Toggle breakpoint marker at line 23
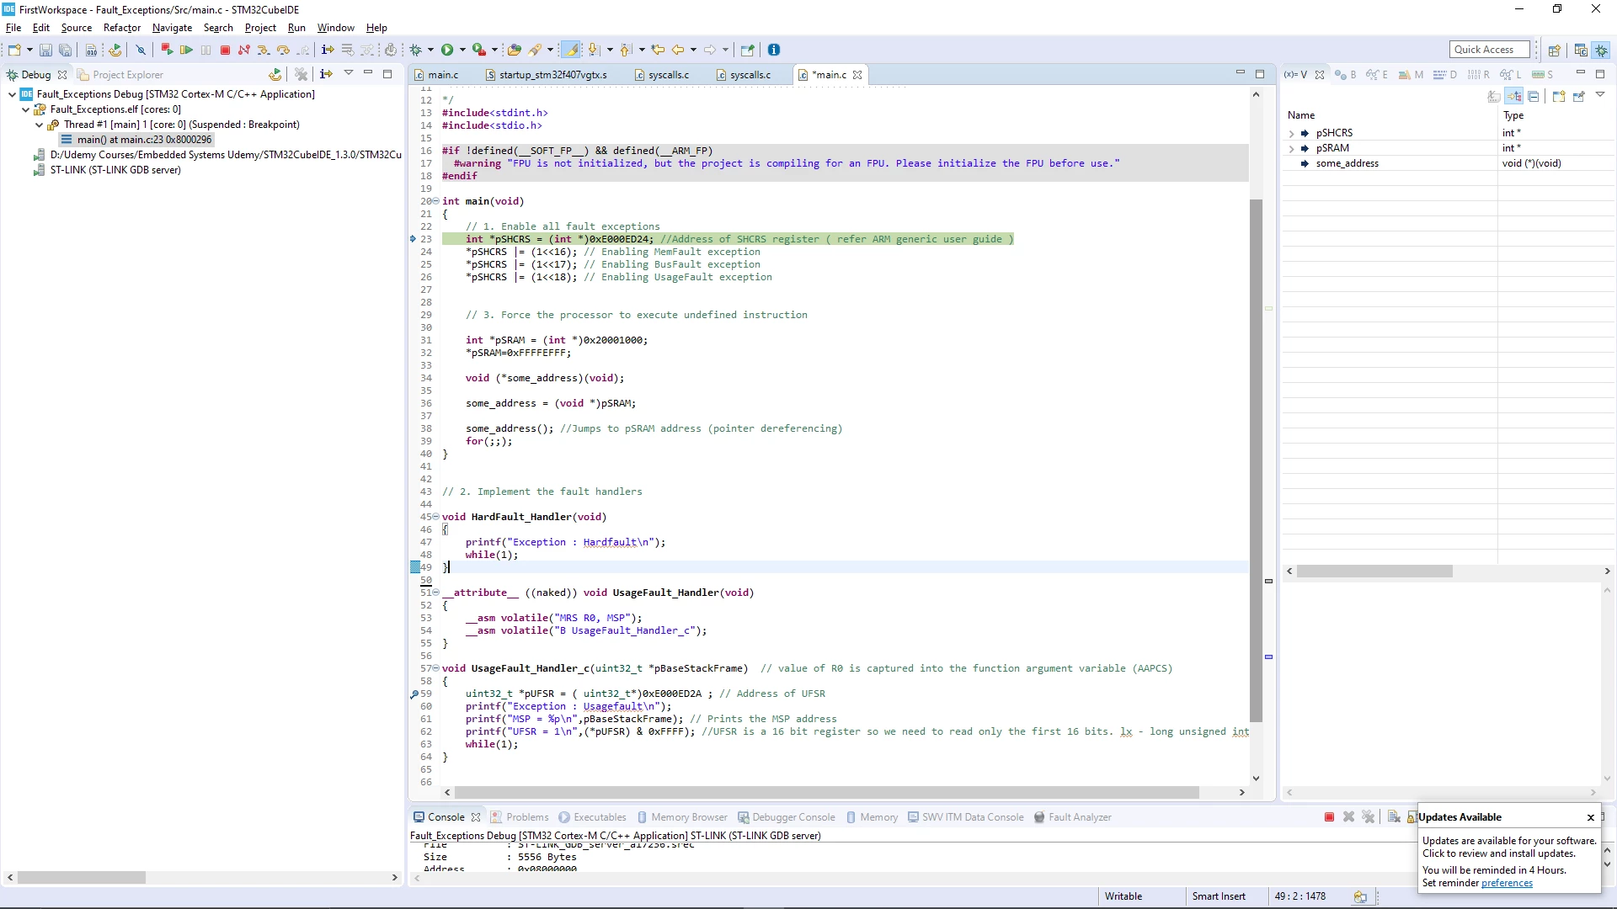 [414, 239]
